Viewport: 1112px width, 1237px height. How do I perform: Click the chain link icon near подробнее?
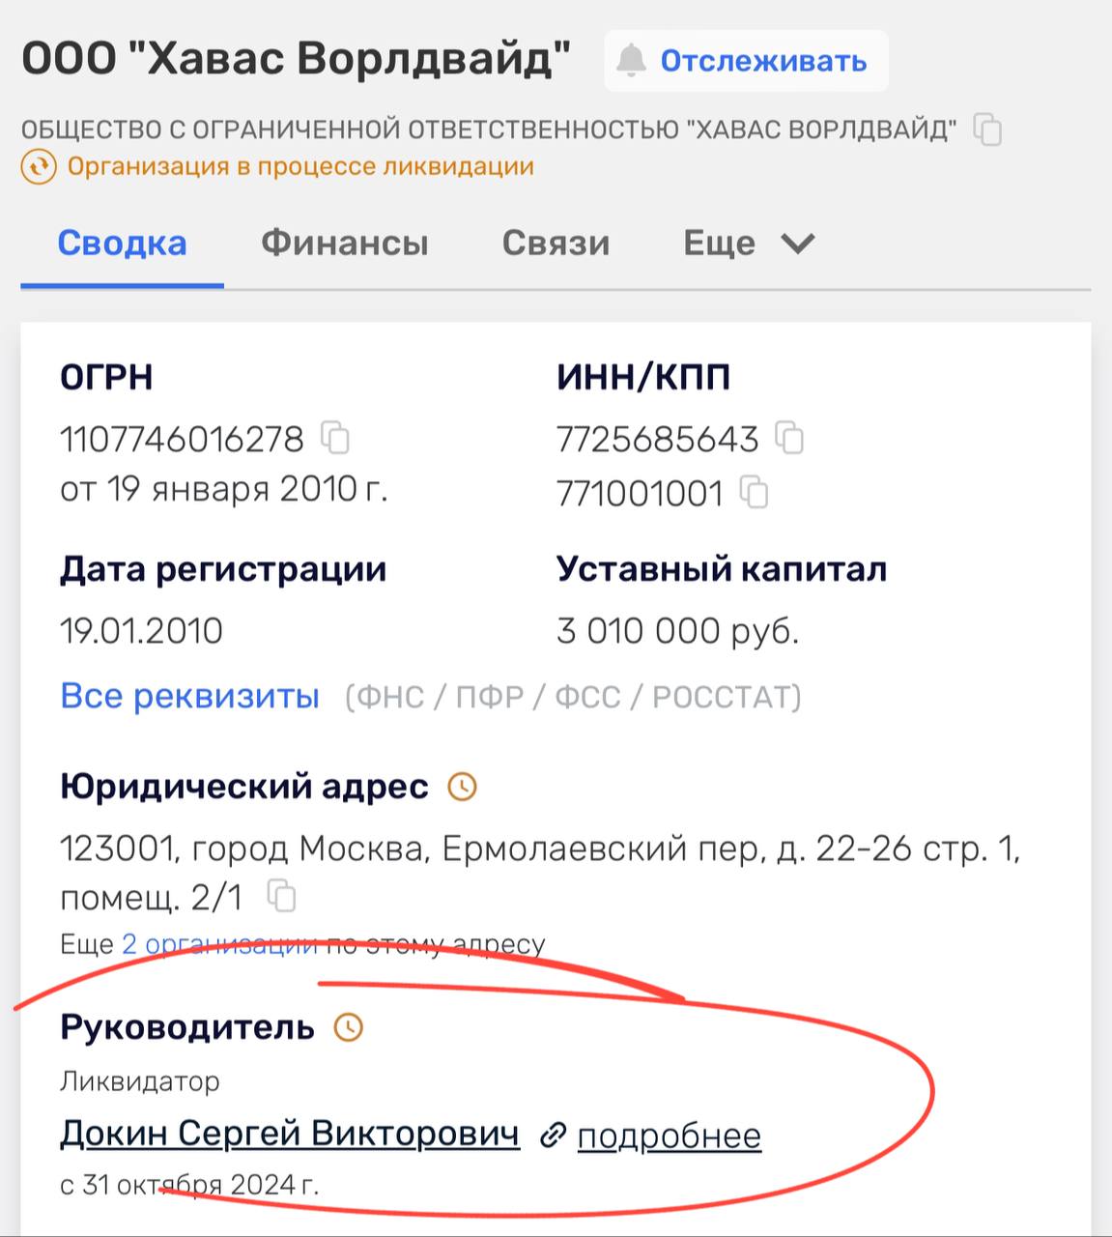pyautogui.click(x=552, y=1135)
